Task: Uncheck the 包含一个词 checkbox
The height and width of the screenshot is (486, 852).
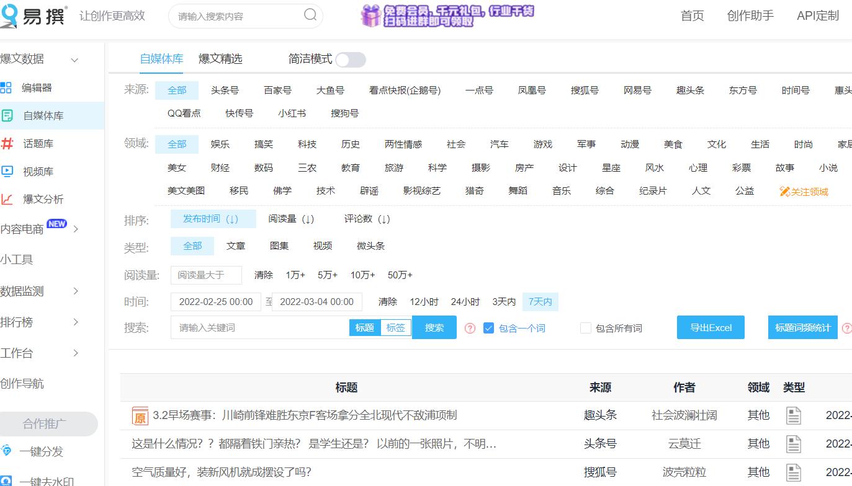Action: click(x=490, y=328)
